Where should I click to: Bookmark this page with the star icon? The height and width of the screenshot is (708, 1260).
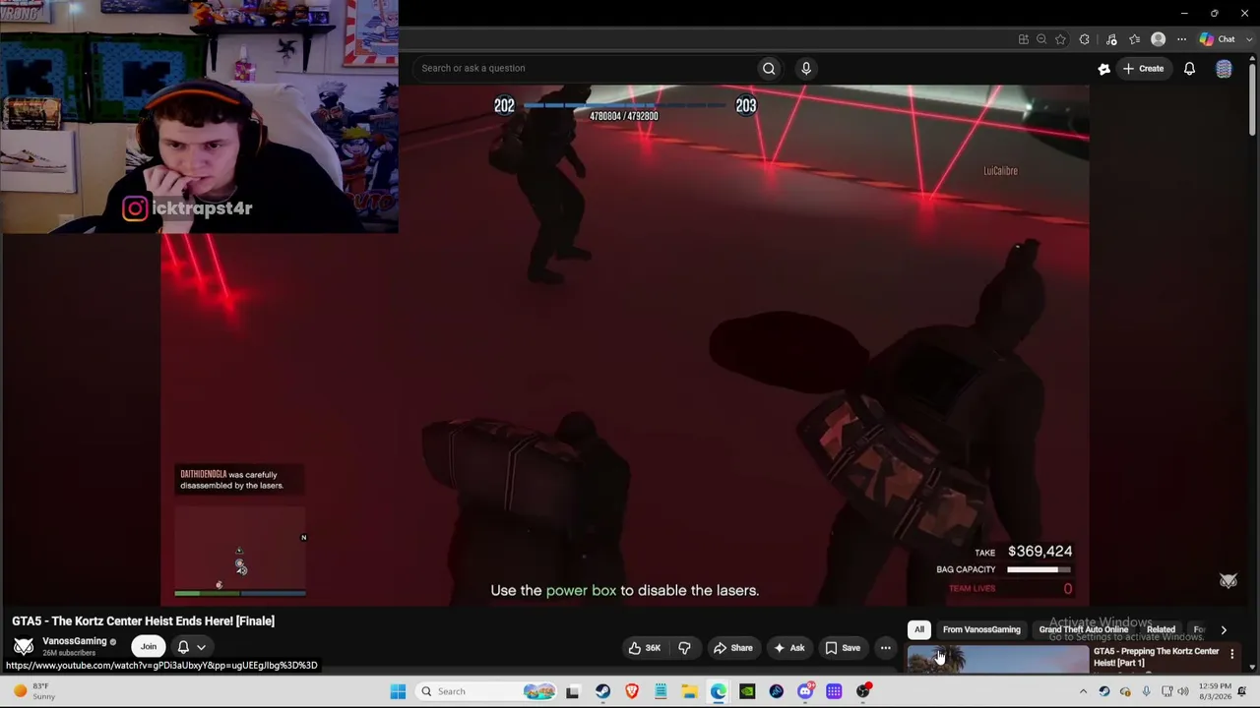click(x=1060, y=39)
